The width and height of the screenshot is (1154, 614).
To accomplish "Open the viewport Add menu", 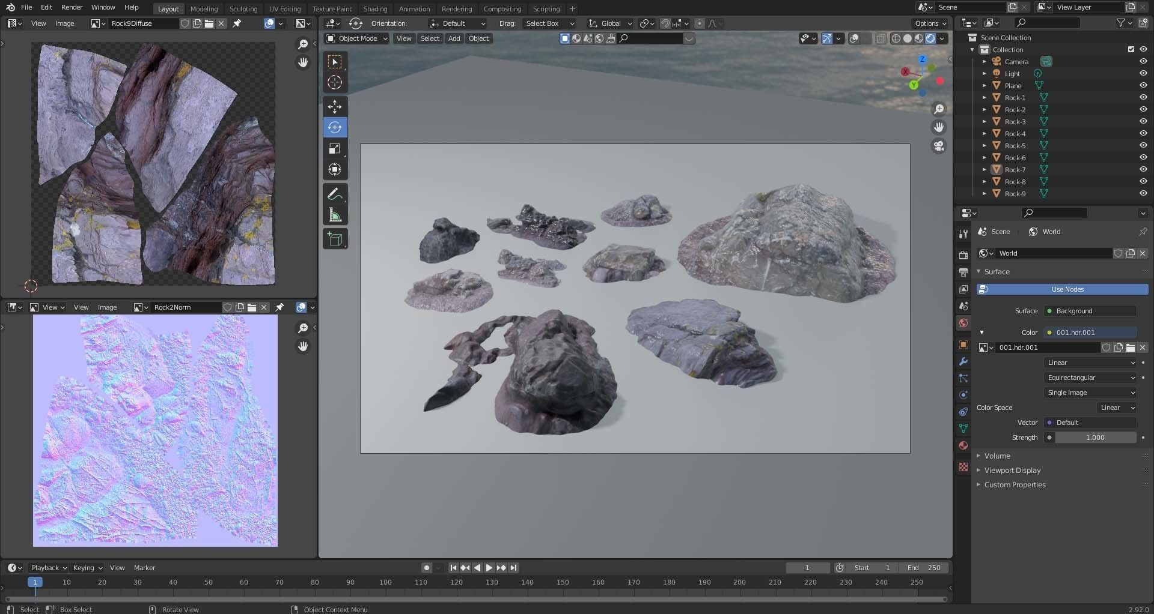I will [x=454, y=38].
